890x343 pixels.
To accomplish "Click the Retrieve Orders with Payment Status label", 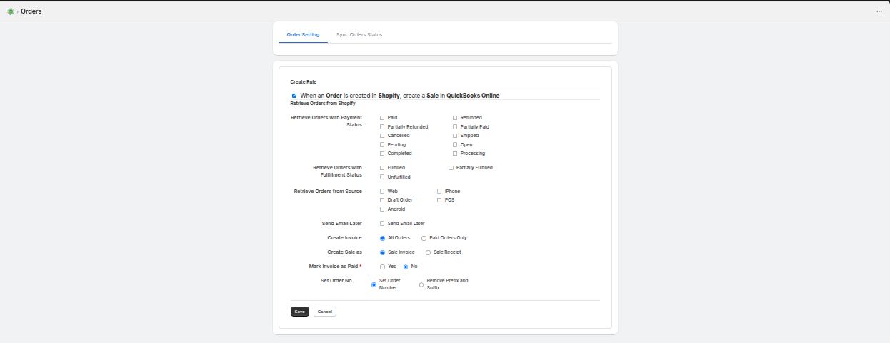I will [326, 121].
